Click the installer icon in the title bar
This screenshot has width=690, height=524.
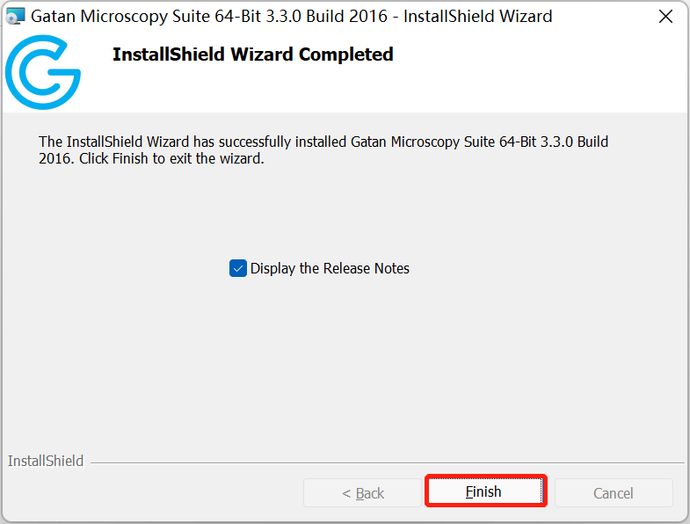(x=16, y=17)
